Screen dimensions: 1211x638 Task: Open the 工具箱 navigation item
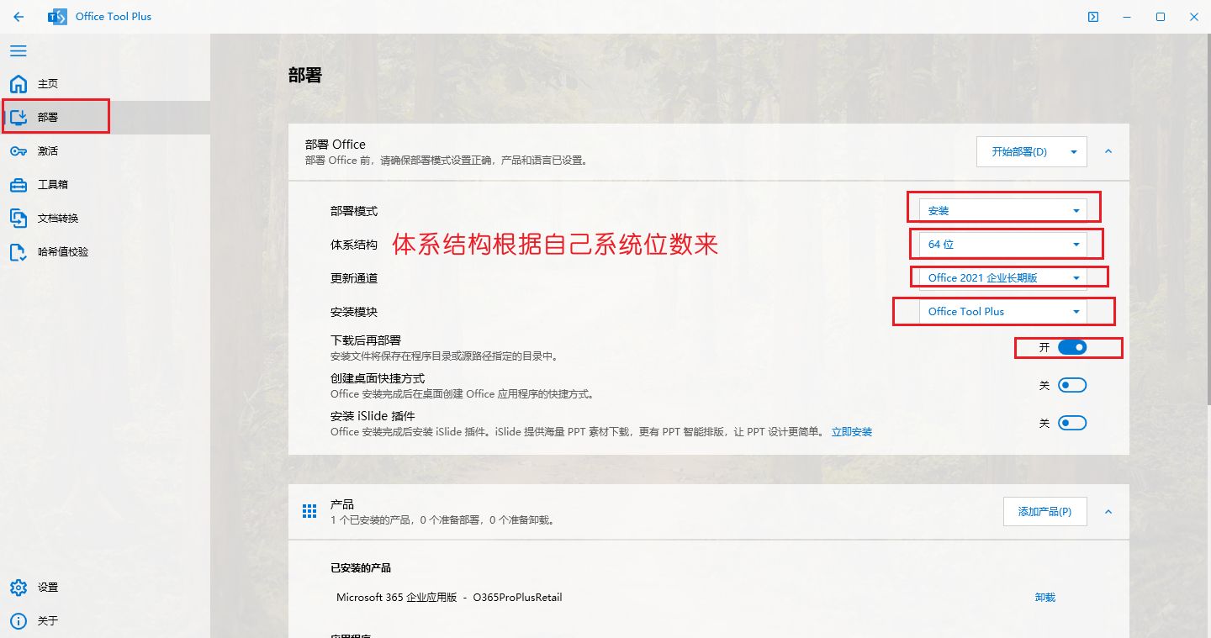(x=105, y=185)
